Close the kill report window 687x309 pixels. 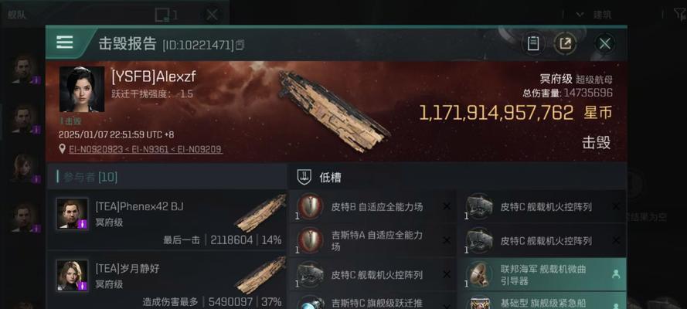(605, 43)
